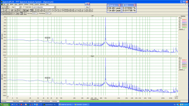The width and height of the screenshot is (189, 106).
Task: Click the new file toolbar icon
Action: (2, 10)
